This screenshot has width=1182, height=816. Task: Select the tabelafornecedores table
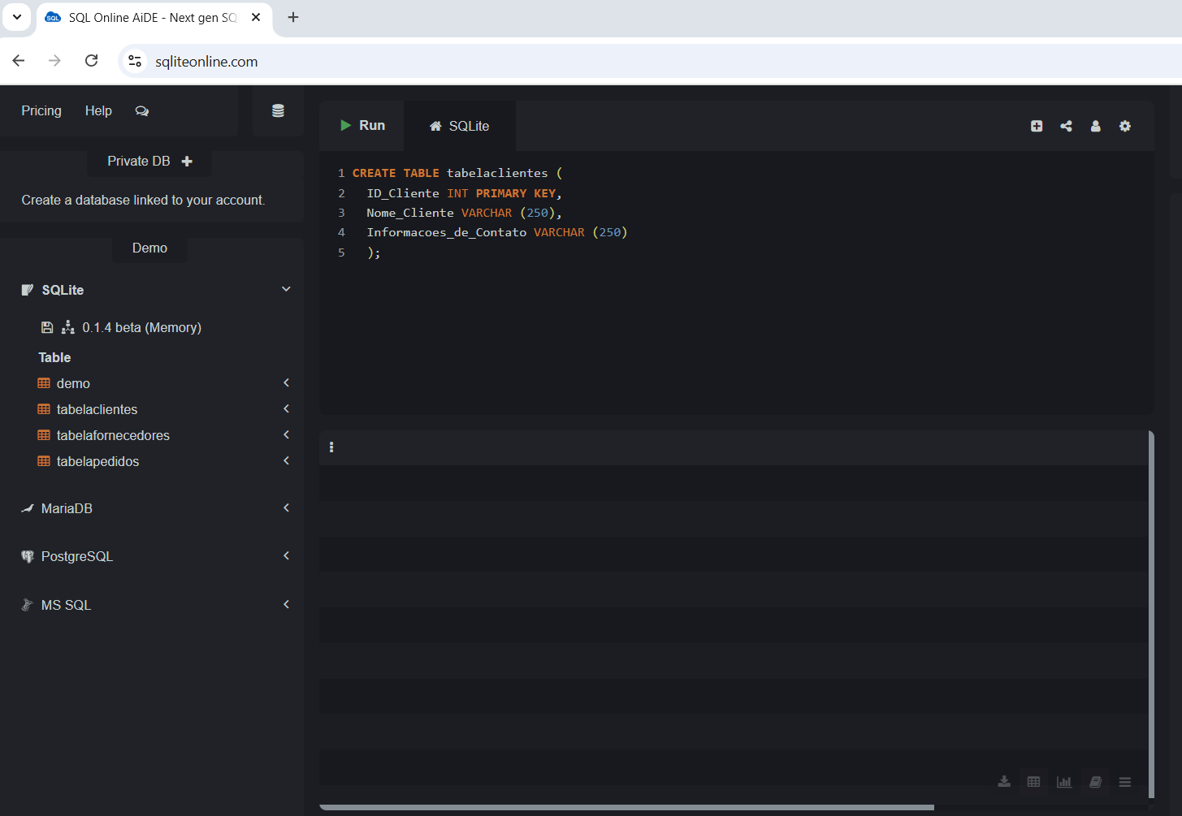(113, 435)
